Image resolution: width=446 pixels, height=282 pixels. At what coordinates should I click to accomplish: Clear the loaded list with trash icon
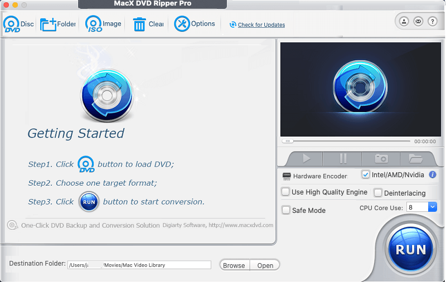[x=148, y=24]
